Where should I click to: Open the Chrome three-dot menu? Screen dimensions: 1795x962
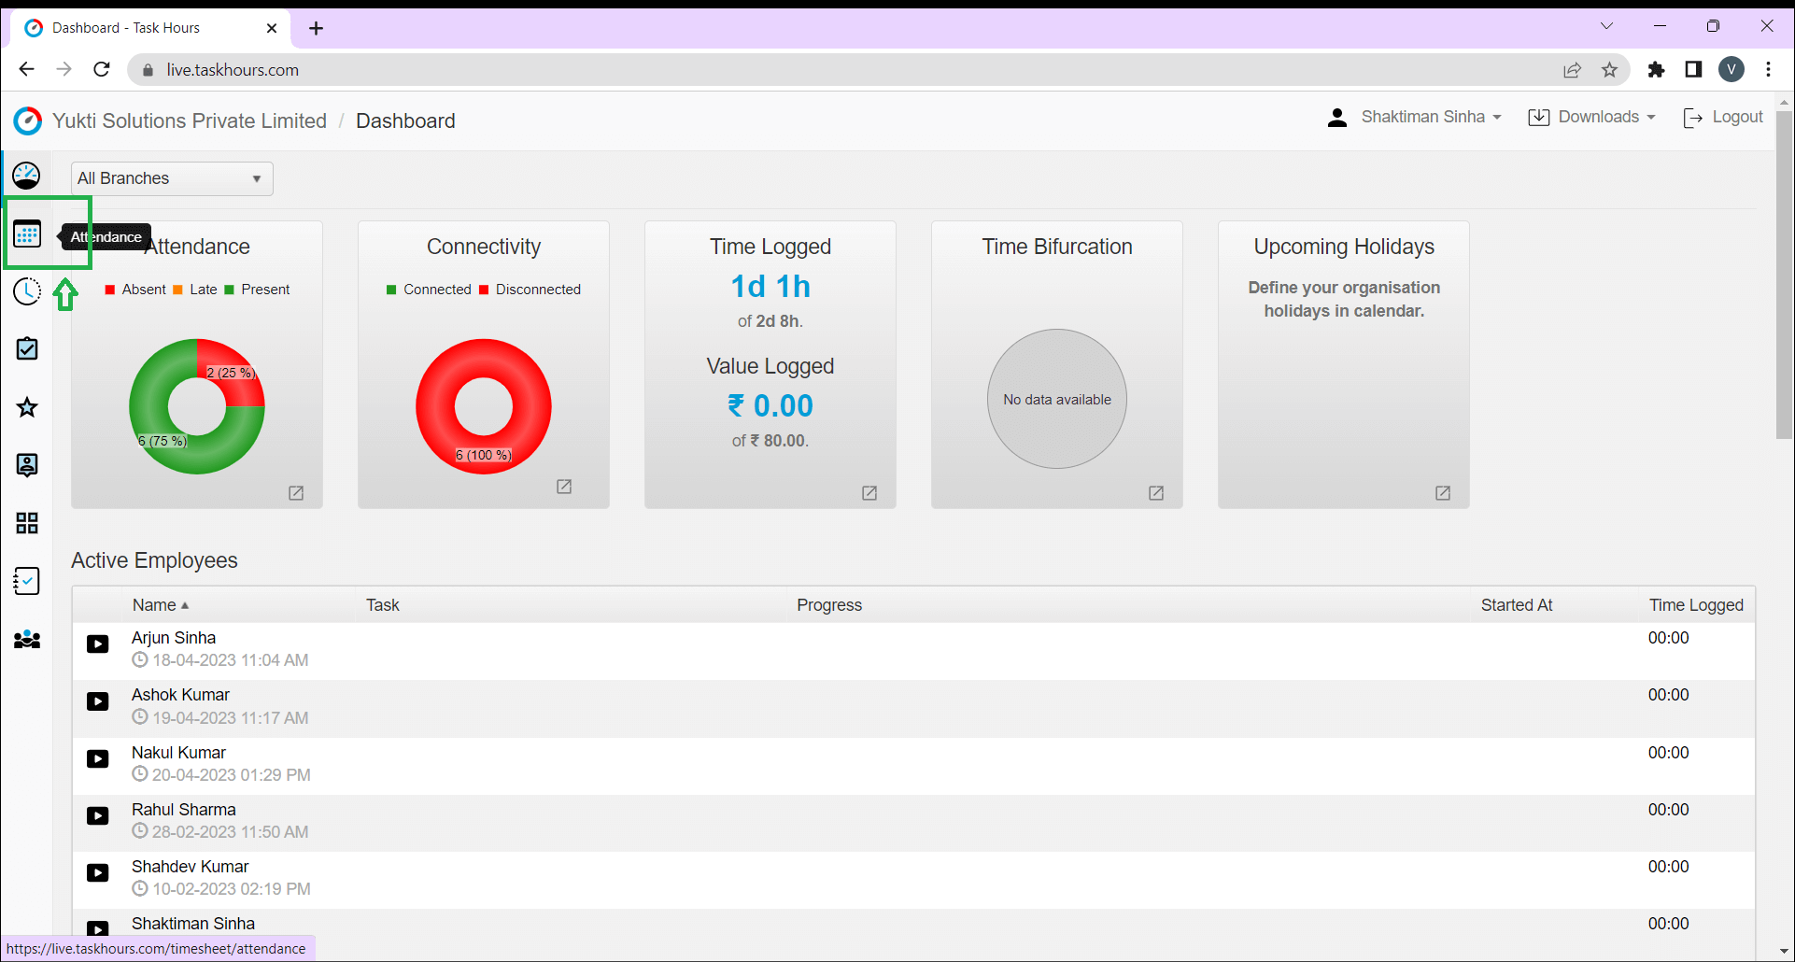1769,69
